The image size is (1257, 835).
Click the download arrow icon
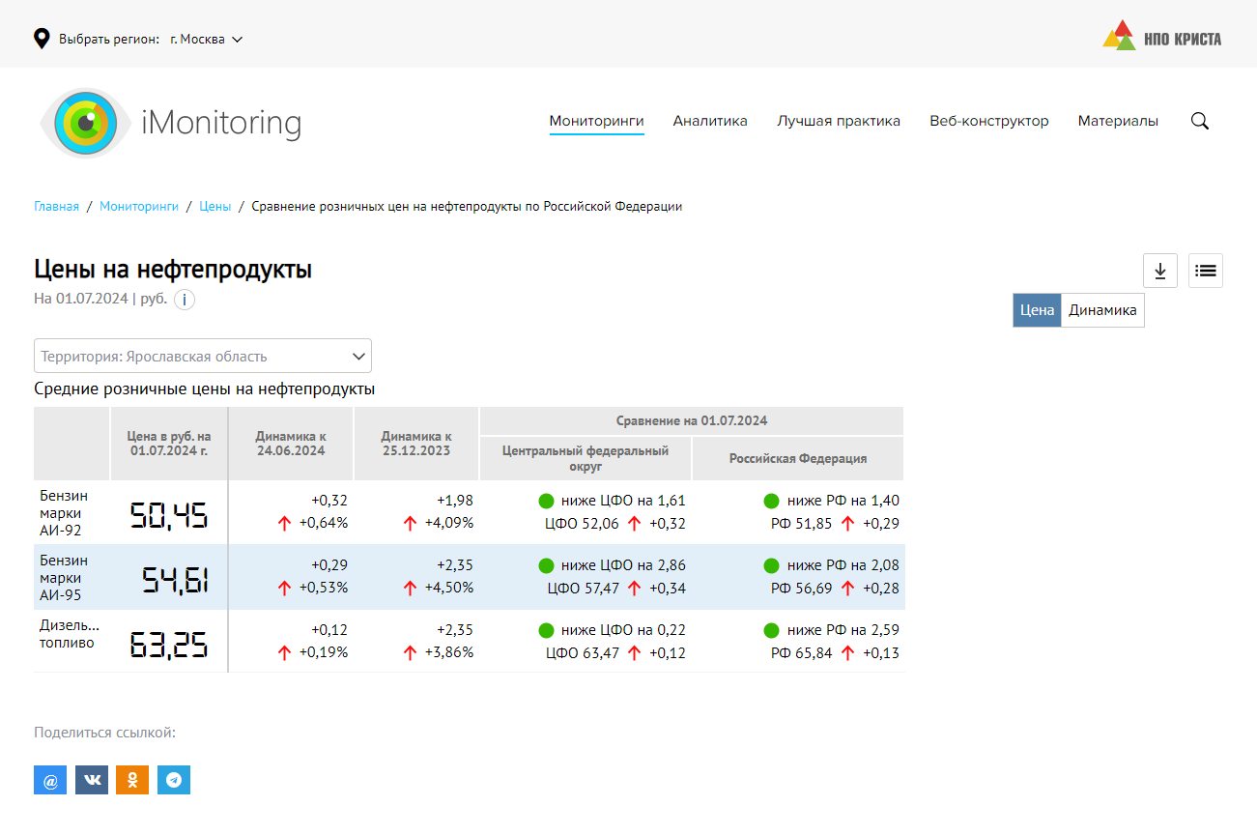pos(1160,272)
